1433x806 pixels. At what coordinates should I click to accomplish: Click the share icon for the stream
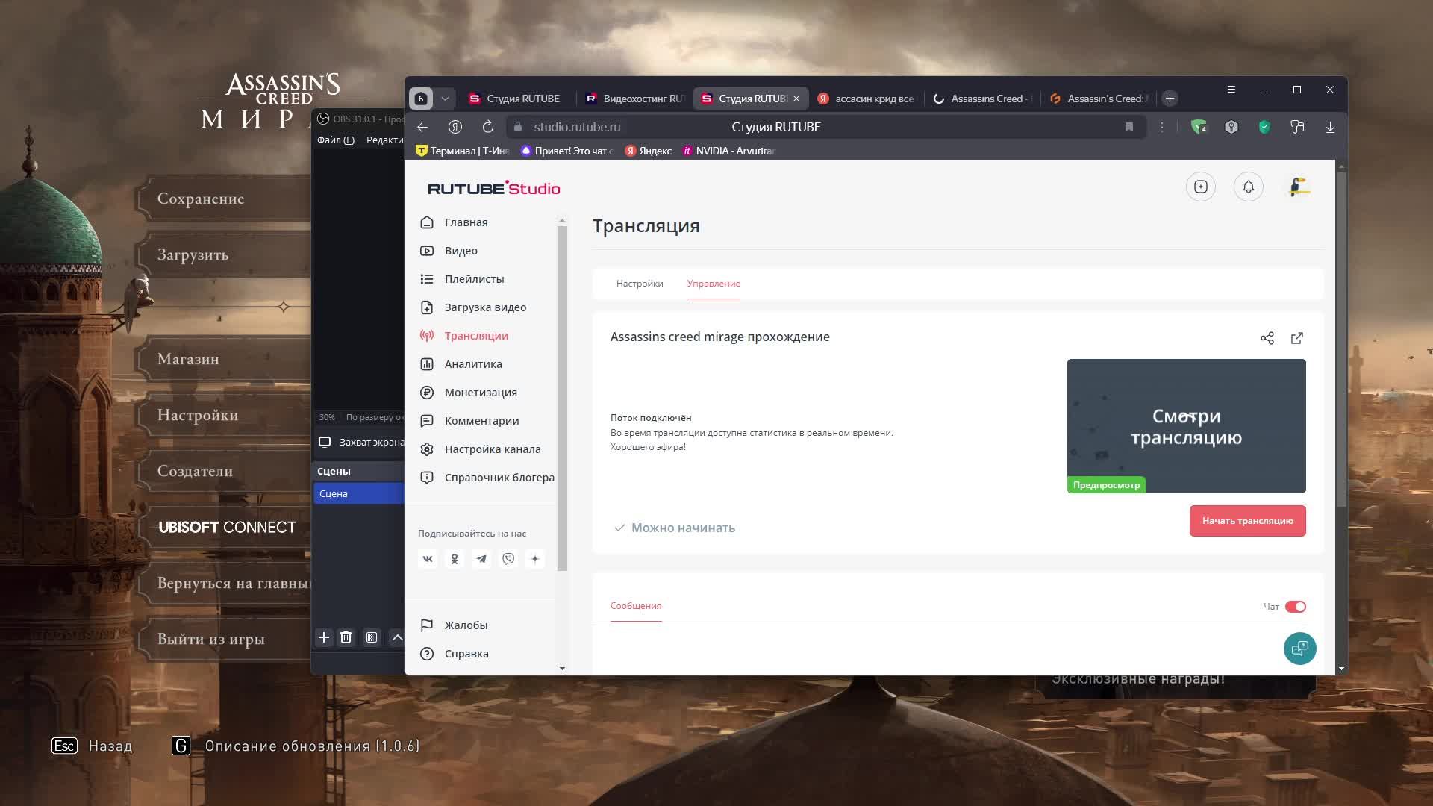point(1267,338)
